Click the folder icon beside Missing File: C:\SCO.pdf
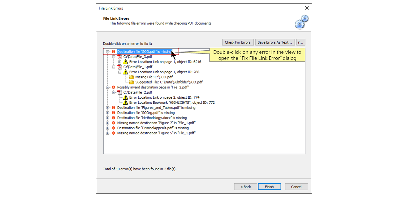The width and height of the screenshot is (408, 197). (x=131, y=77)
